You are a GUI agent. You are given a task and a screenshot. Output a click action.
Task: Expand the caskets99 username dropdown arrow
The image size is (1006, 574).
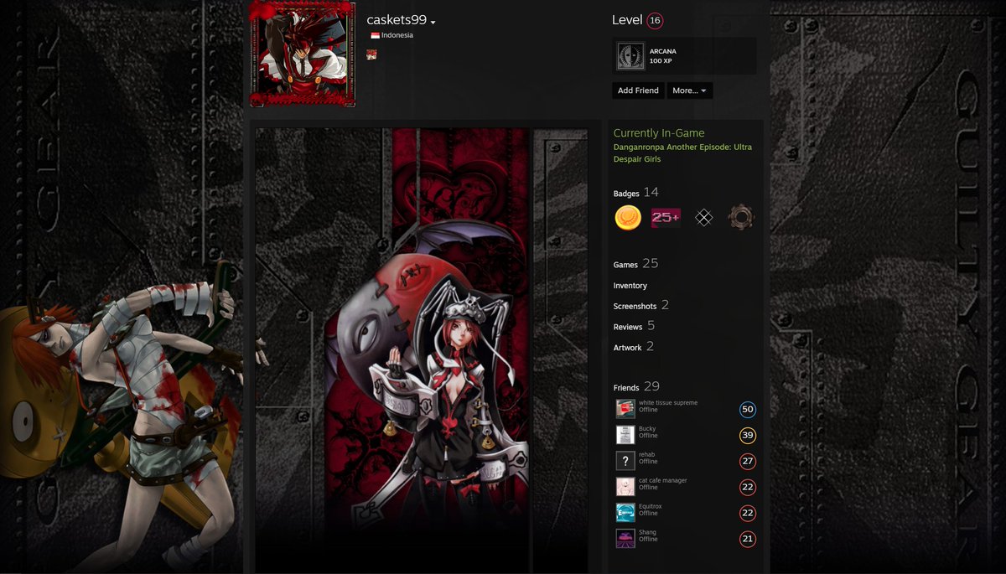pos(433,23)
